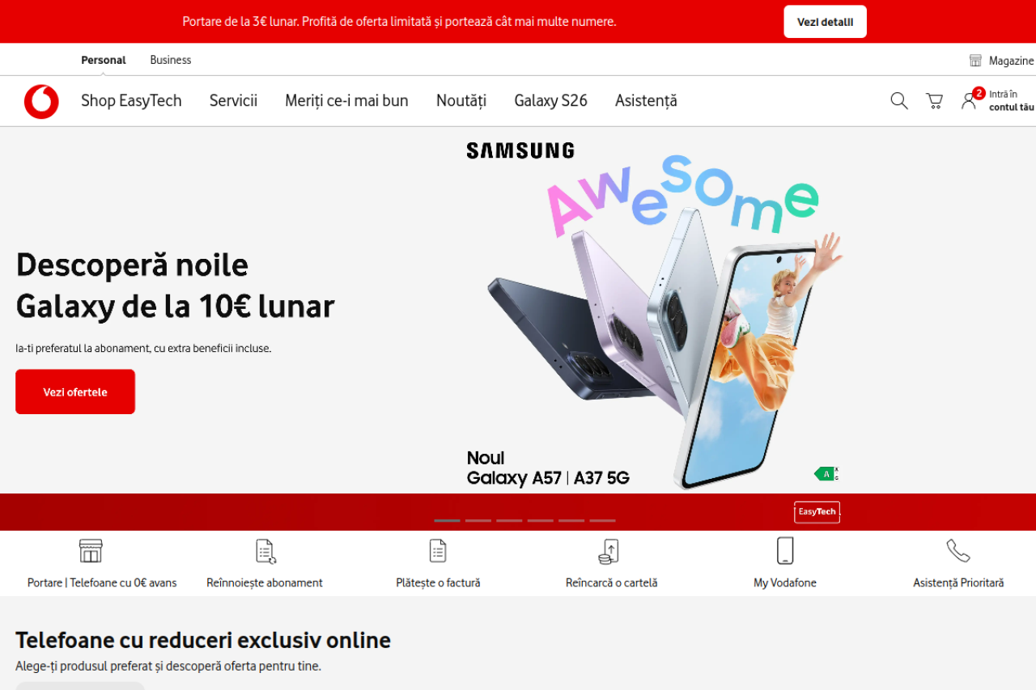The image size is (1036, 690).
Task: Click the Vodafone logo icon
Action: click(x=41, y=101)
